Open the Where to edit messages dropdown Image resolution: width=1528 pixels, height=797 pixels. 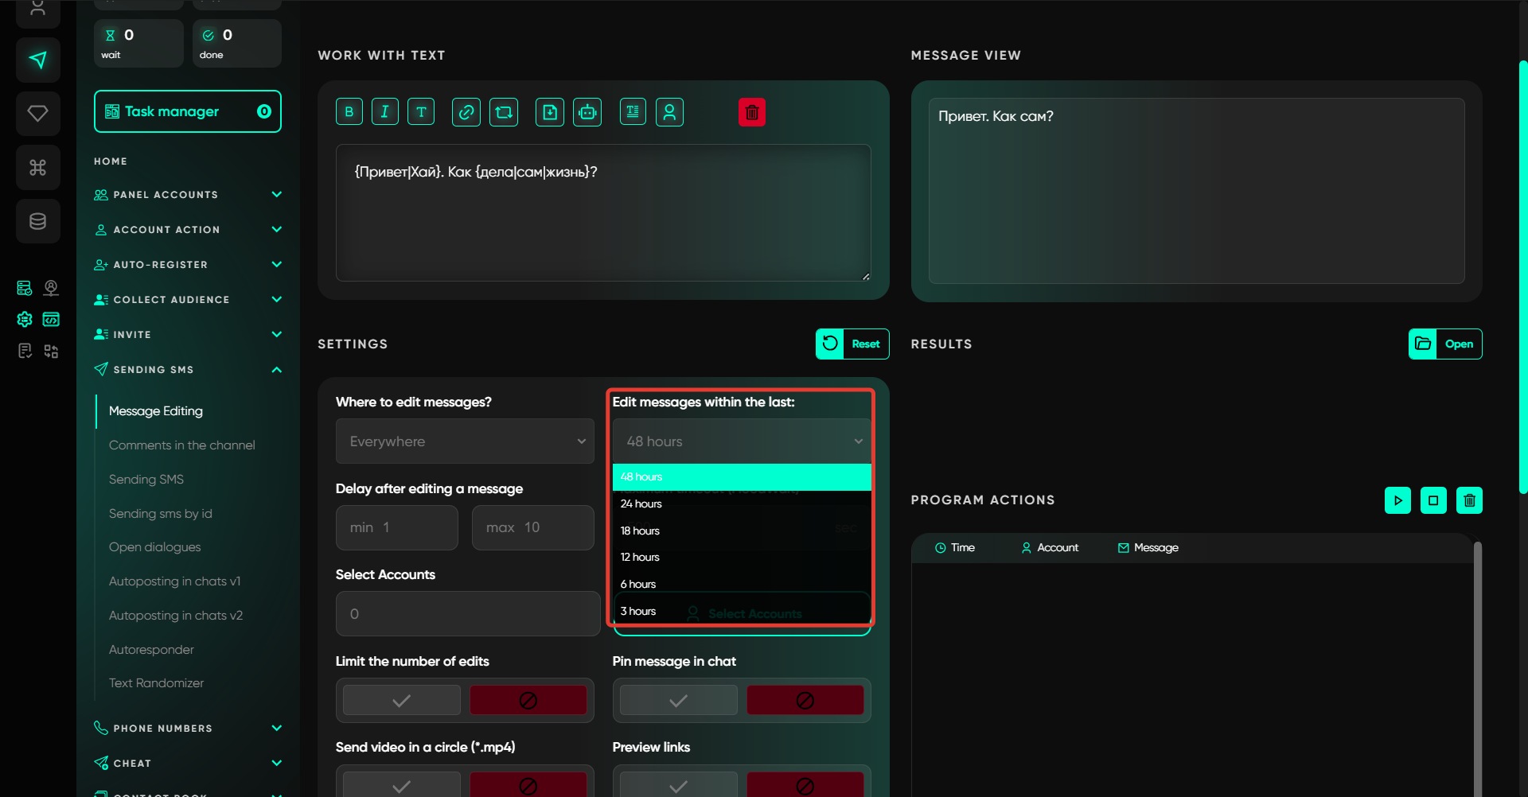(x=465, y=441)
